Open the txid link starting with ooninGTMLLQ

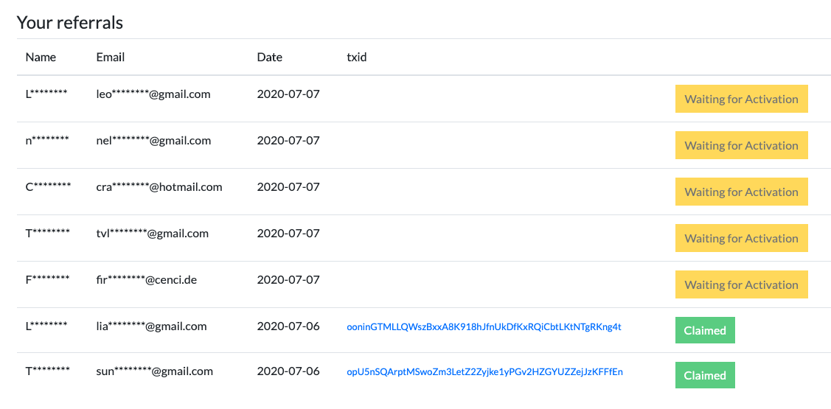click(484, 327)
